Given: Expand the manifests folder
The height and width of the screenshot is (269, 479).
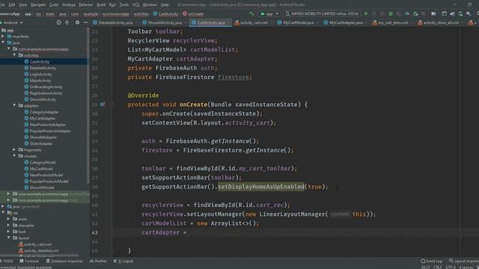Looking at the screenshot, I should pos(3,37).
